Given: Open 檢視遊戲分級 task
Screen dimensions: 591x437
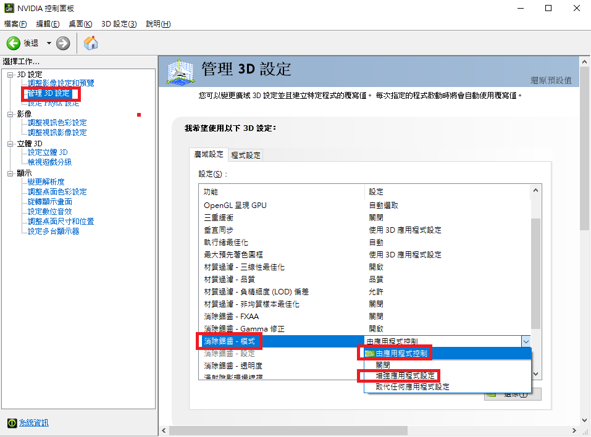Looking at the screenshot, I should click(50, 162).
